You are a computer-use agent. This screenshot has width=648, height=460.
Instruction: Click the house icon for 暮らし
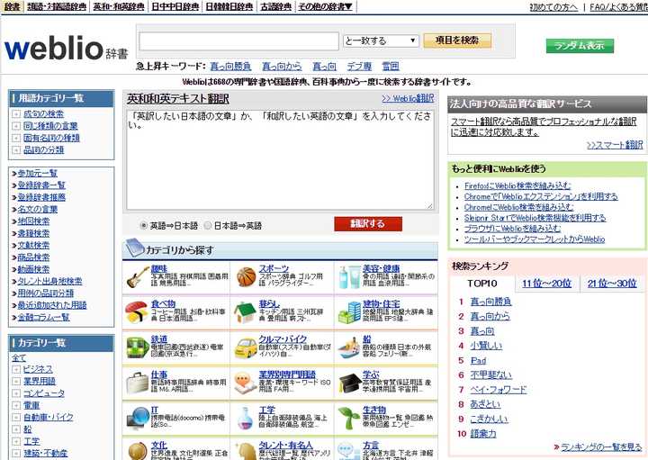(x=245, y=312)
